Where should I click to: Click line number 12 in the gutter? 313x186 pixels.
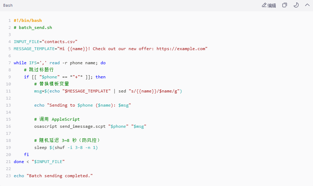click(8, 98)
